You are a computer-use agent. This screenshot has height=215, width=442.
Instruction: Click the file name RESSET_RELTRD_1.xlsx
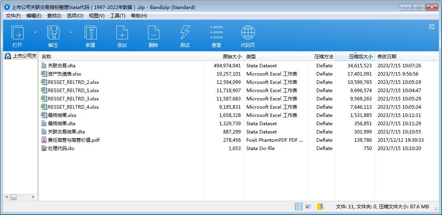[74, 90]
